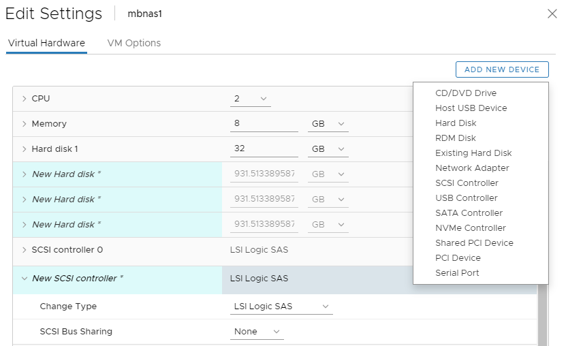Add a new Hard Disk from menu
Viewport: 566px width, 346px height.
tap(456, 123)
